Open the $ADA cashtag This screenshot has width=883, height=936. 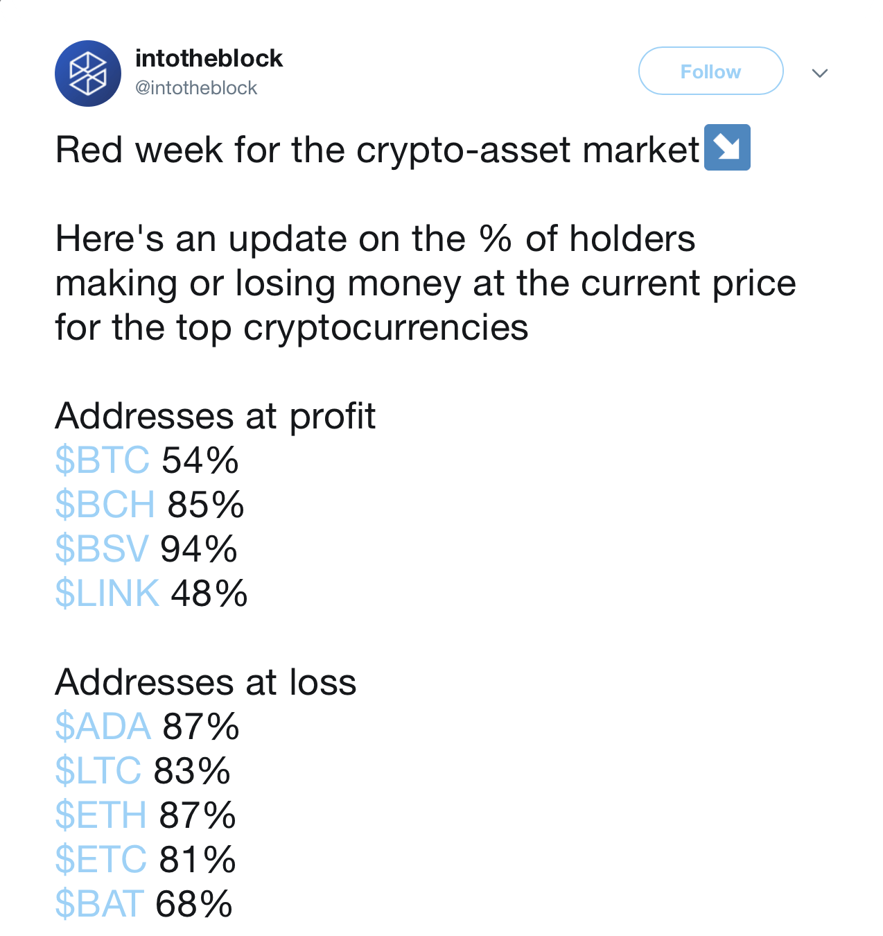point(103,727)
